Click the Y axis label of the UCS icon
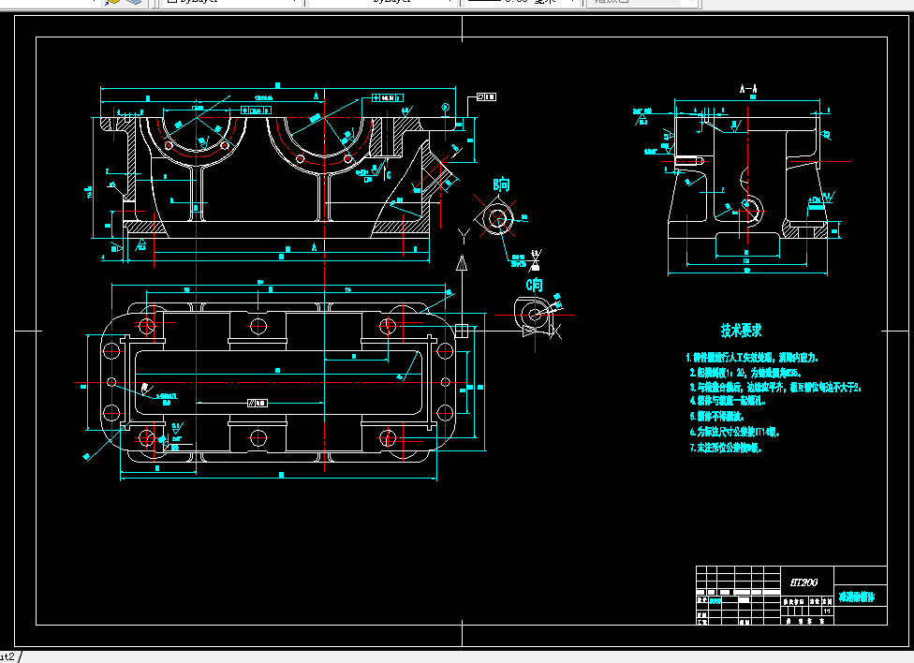 [464, 236]
